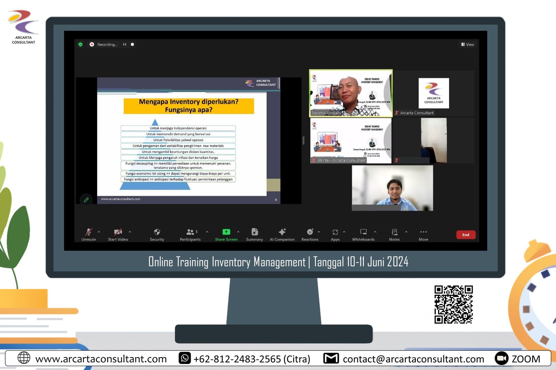Open the Notes tool
This screenshot has width=556, height=370.
[x=394, y=232]
